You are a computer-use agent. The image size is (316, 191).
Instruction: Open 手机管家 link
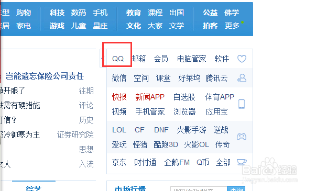pyautogui.click(x=150, y=111)
